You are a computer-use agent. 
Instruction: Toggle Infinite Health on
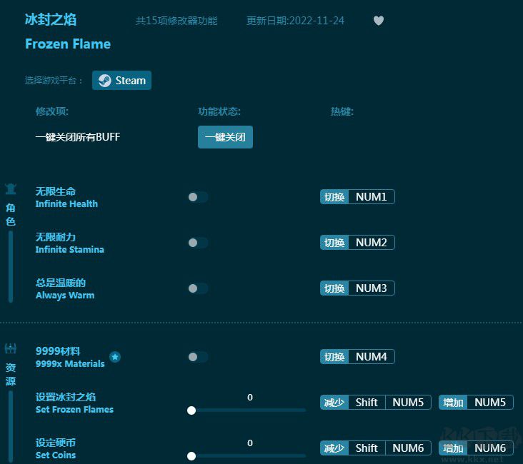198,197
